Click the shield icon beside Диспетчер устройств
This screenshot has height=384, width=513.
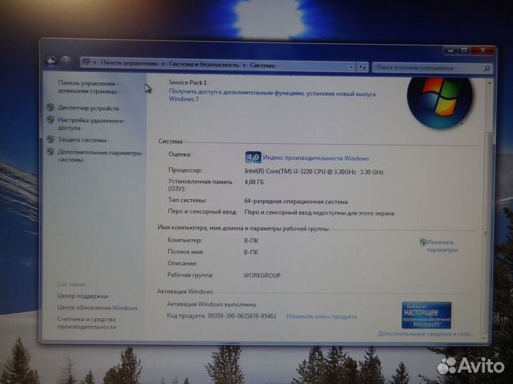[x=51, y=108]
